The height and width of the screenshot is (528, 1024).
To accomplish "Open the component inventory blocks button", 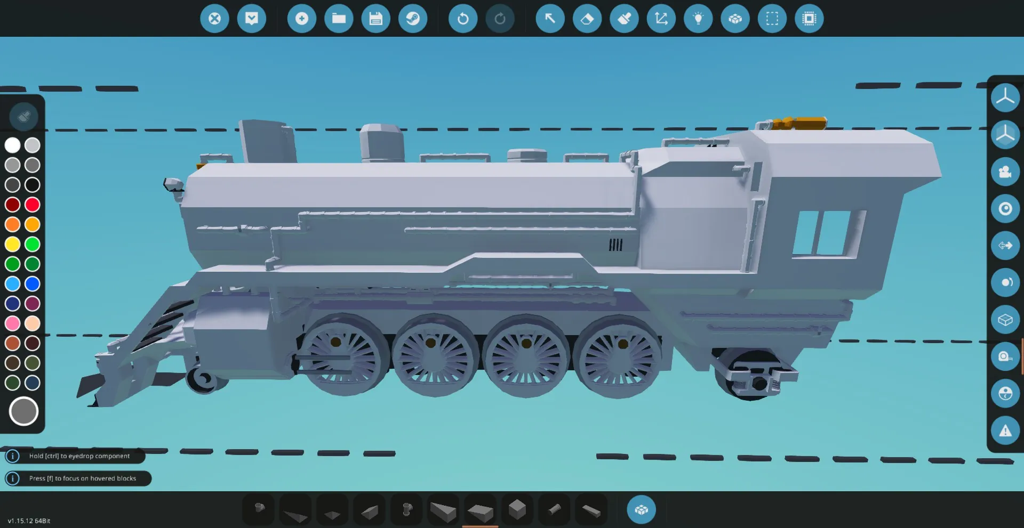I will point(641,510).
